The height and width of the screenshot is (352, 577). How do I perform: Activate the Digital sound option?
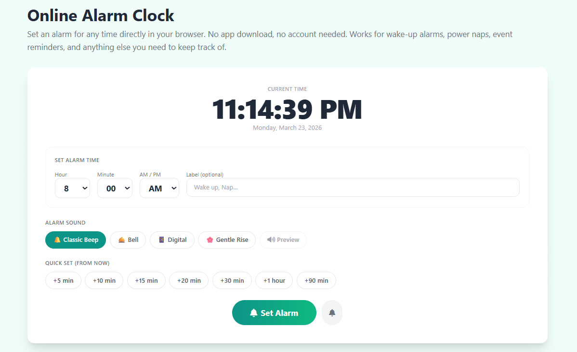(x=172, y=239)
